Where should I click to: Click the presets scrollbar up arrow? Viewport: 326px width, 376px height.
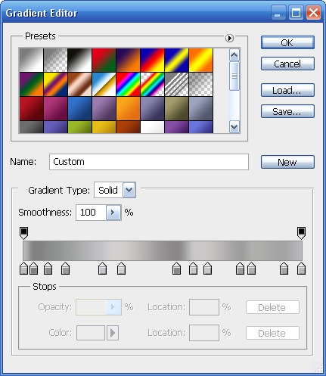click(234, 55)
